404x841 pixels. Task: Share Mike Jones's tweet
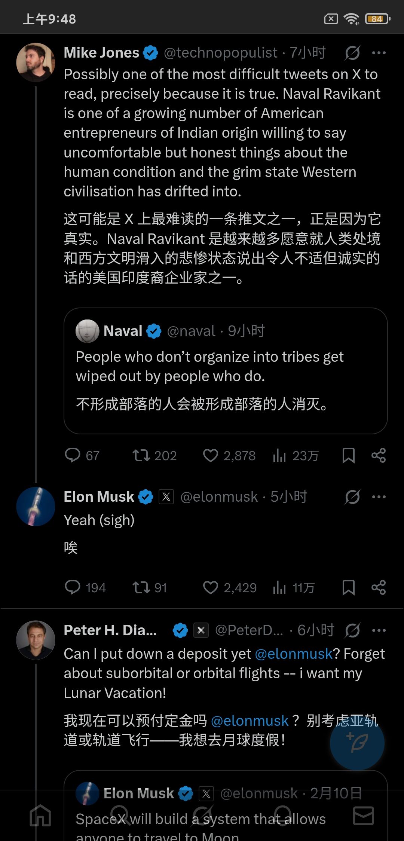point(379,455)
